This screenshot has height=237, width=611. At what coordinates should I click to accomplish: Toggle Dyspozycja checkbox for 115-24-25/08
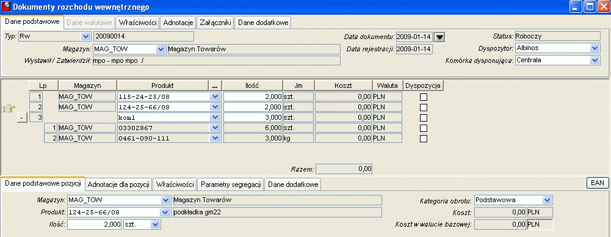[424, 97]
